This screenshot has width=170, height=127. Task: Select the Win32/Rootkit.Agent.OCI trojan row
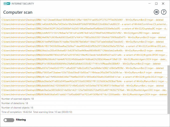click(x=84, y=90)
